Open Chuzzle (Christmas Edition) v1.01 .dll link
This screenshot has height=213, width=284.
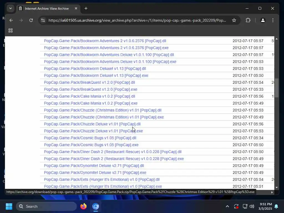(103, 110)
